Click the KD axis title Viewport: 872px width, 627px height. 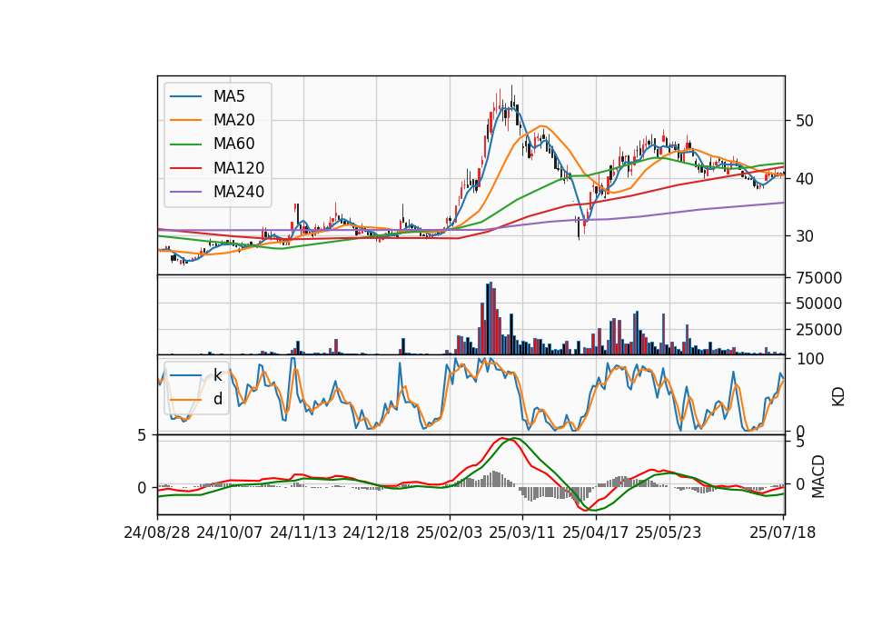coord(838,396)
